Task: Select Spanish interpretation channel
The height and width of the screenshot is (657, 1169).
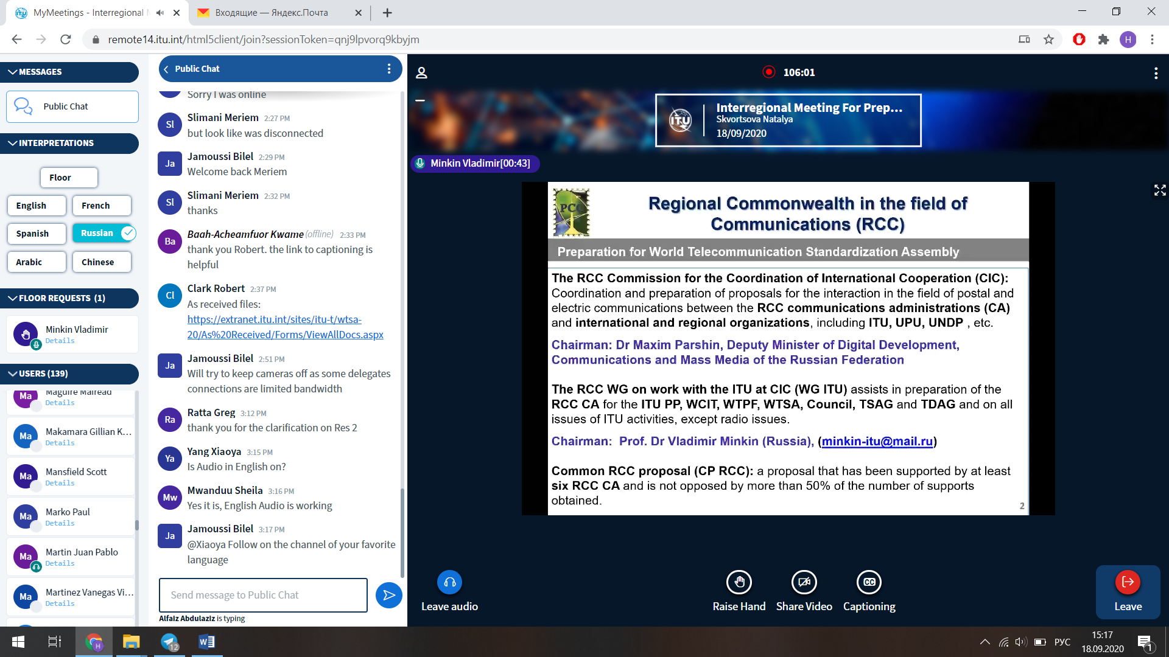Action: (x=37, y=234)
